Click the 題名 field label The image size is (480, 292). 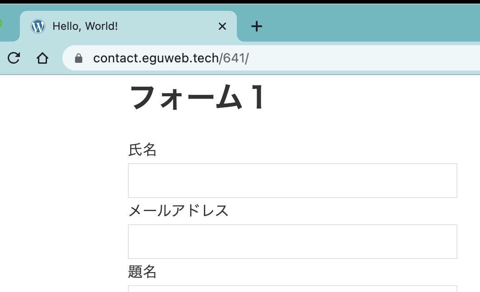pos(142,272)
